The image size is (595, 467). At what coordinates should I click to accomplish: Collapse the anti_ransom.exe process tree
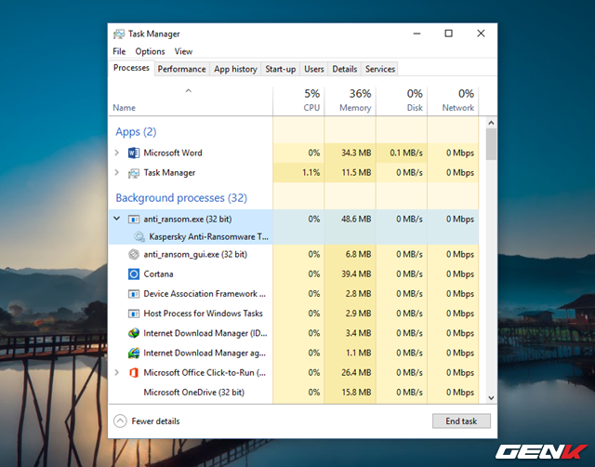tap(116, 219)
